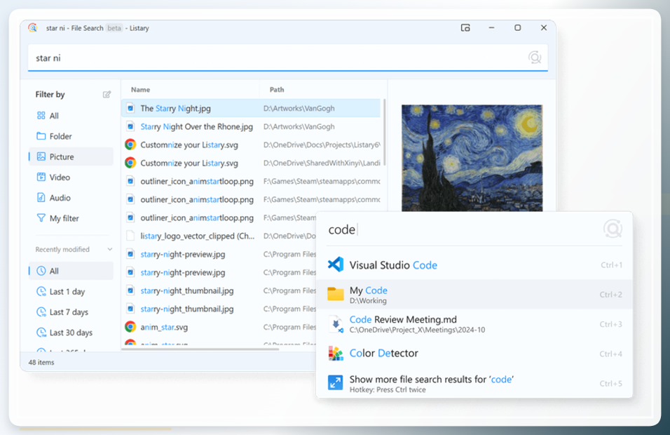This screenshot has height=435, width=670.
Task: Select the My filter funnel icon
Action: [41, 218]
